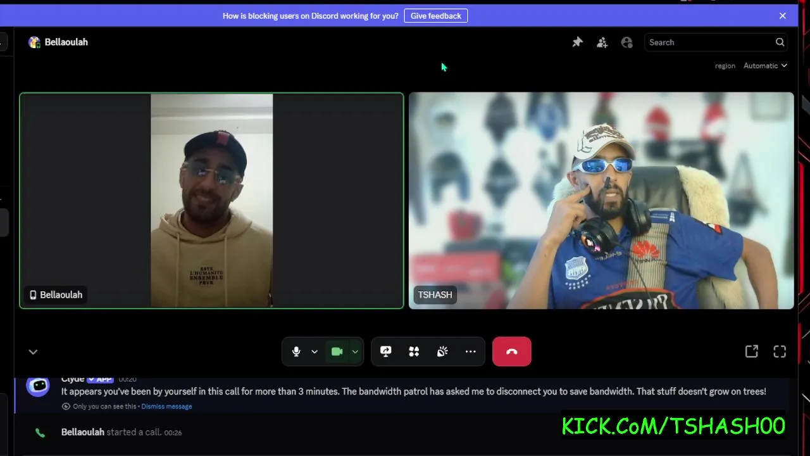Open more call options menu

click(470, 351)
